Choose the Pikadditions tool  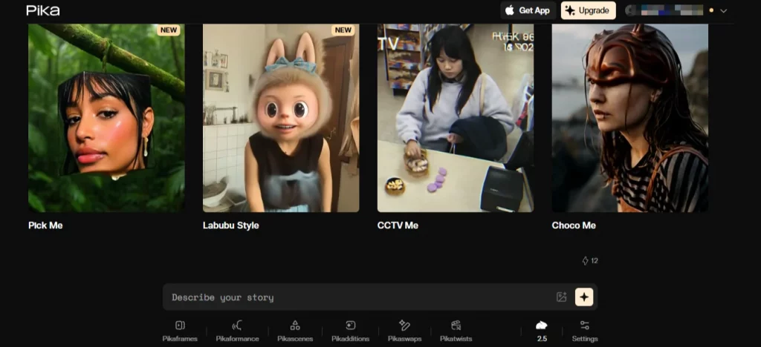click(350, 330)
